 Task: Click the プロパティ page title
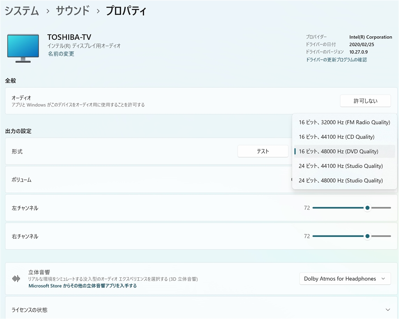[x=126, y=11]
